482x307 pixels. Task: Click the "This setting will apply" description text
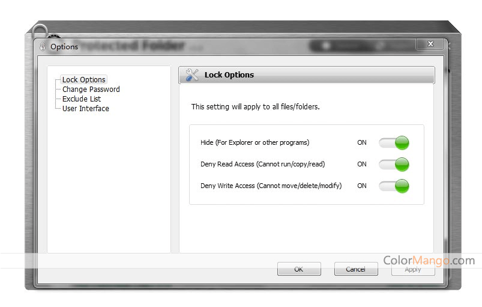[255, 107]
